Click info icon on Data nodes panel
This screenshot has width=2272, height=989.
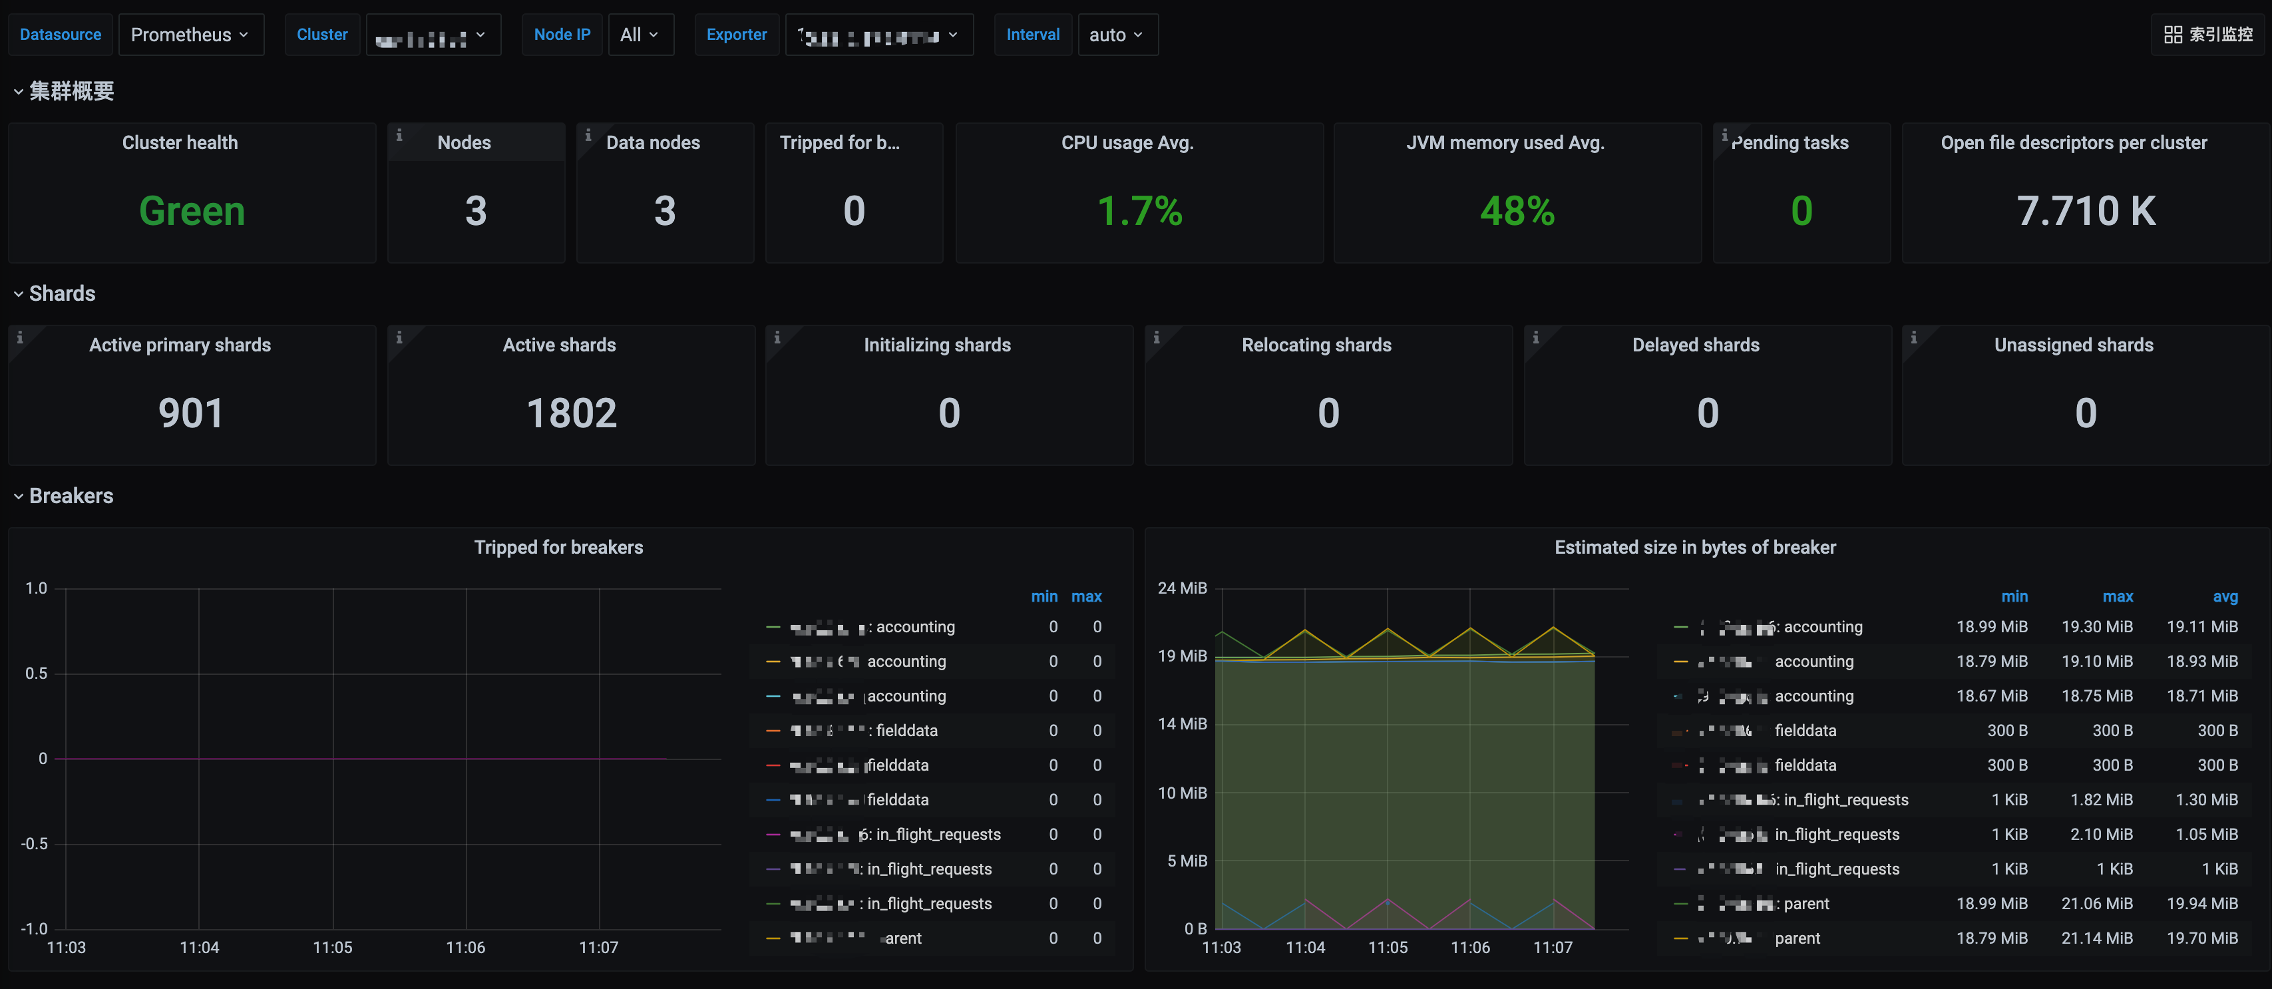pos(588,135)
